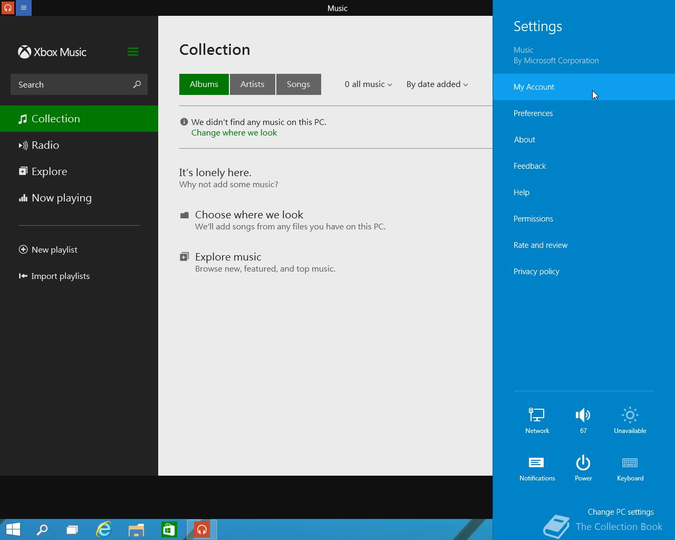Click the Task View taskbar icon
The image size is (675, 540).
click(72, 529)
